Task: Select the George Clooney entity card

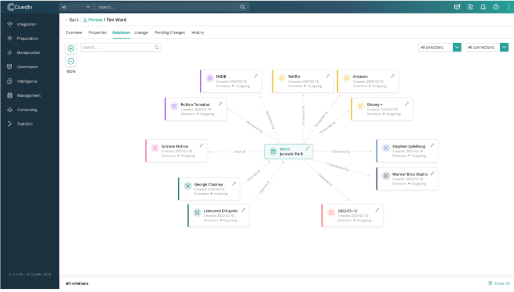Action: click(x=209, y=189)
